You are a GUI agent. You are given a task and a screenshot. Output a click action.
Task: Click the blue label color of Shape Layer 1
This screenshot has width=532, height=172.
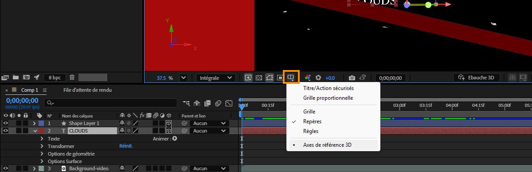point(41,123)
